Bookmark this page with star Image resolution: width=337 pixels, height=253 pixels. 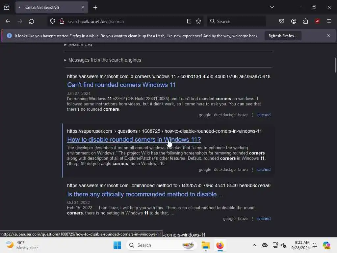pos(198,21)
